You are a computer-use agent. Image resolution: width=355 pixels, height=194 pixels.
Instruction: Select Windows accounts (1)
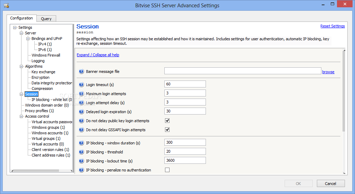click(50, 133)
